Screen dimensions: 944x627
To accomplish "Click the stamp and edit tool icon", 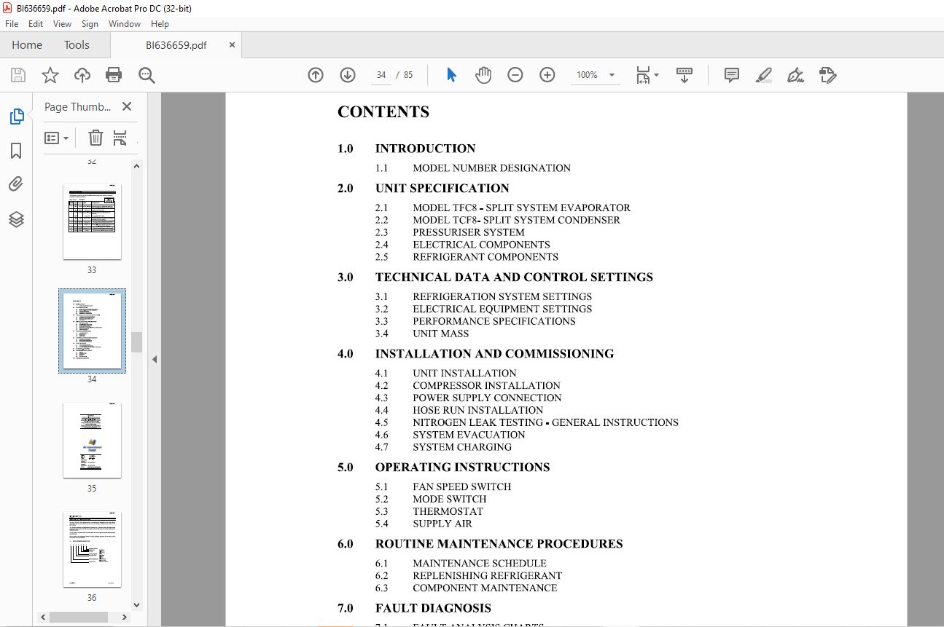I will (827, 75).
